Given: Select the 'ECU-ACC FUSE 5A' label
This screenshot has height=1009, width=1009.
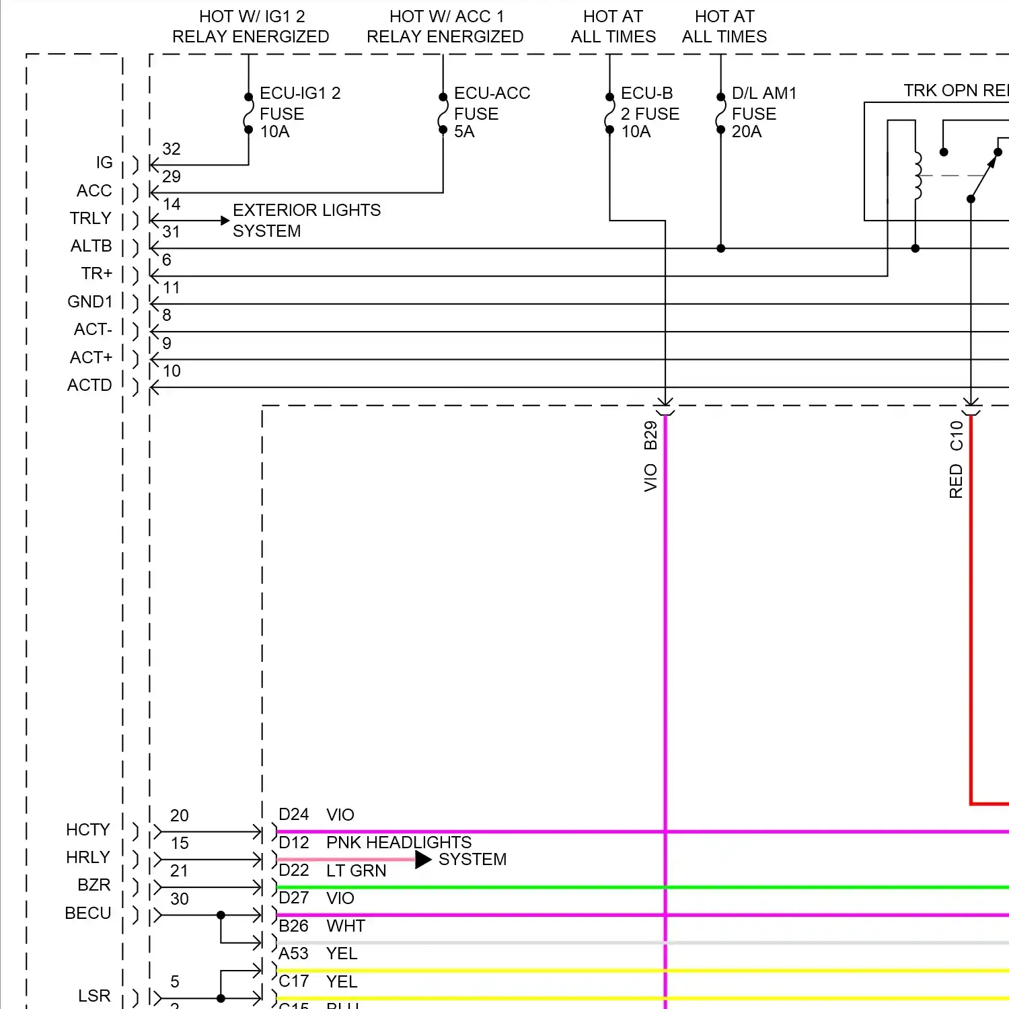Looking at the screenshot, I should point(492,112).
